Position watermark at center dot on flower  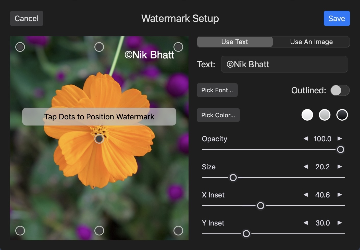[x=99, y=139]
